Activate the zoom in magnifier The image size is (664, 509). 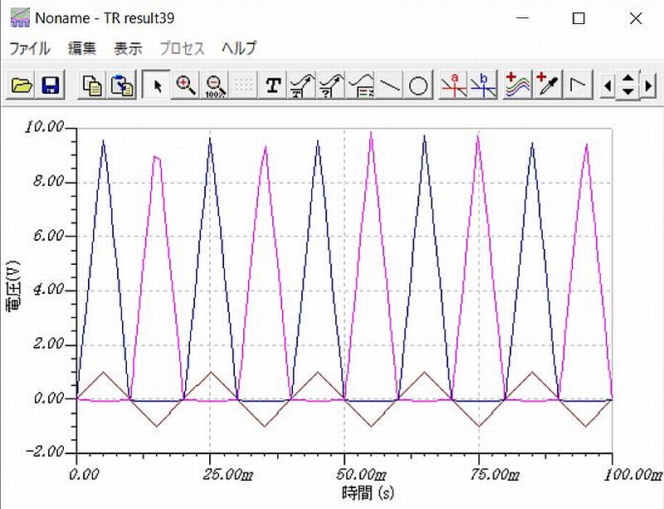click(x=186, y=86)
